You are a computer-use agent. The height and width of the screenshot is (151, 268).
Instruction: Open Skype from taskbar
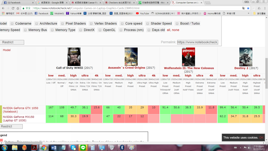coord(73,148)
